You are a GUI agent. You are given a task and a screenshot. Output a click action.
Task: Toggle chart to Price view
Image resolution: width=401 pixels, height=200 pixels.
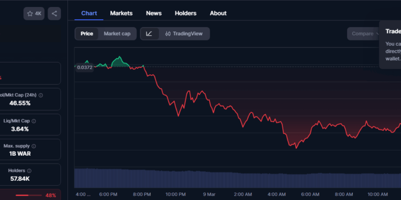pyautogui.click(x=87, y=34)
